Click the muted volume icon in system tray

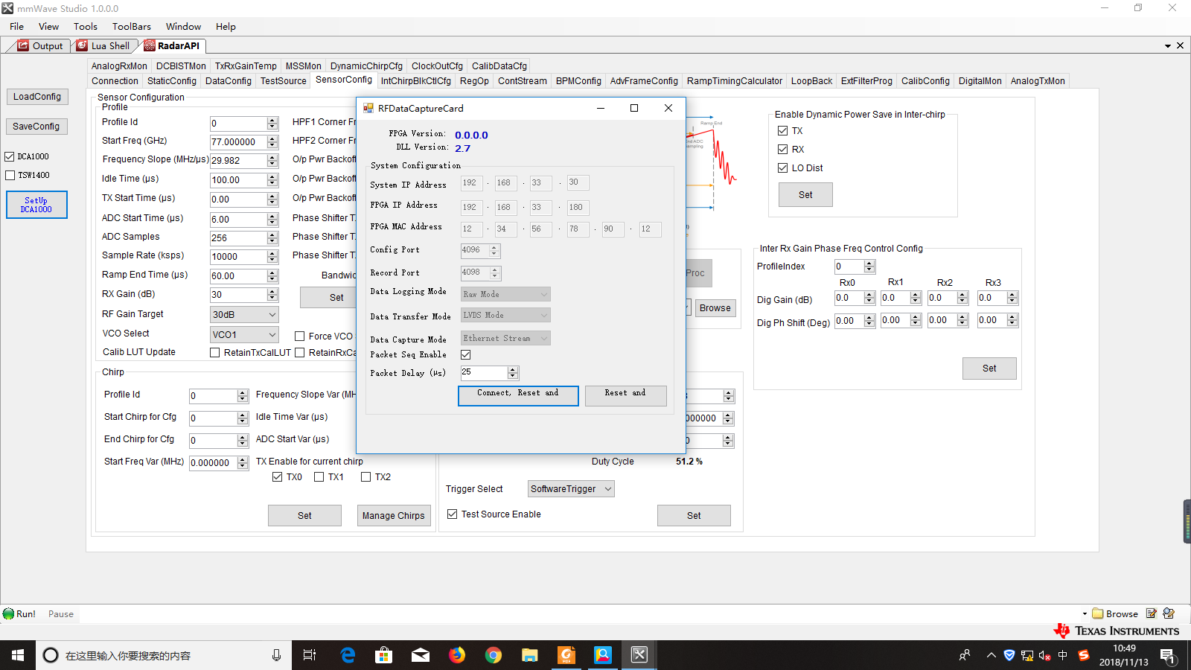(1045, 656)
